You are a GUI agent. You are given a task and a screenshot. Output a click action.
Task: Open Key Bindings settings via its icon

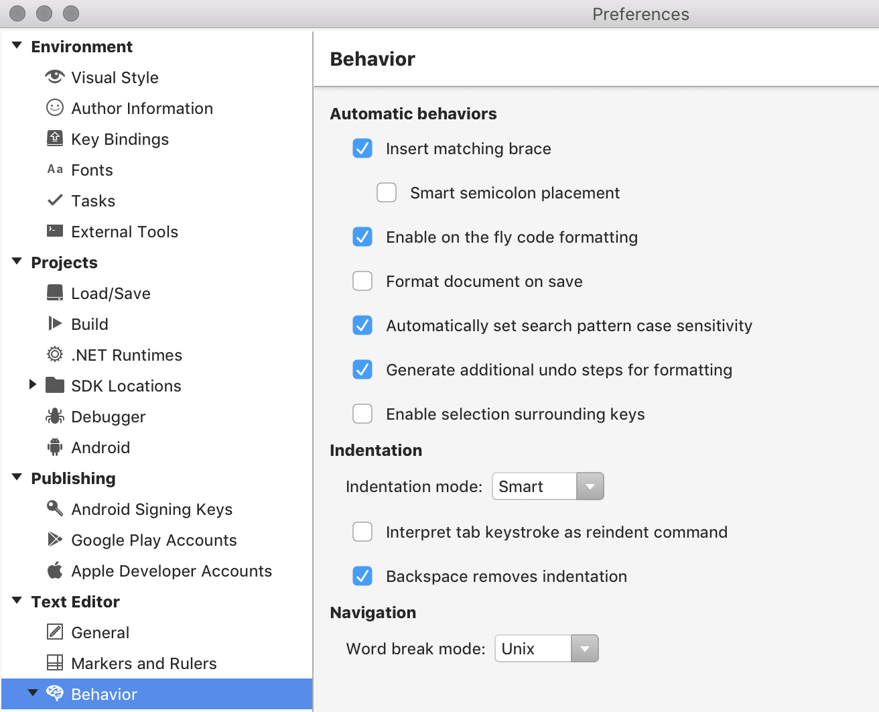tap(54, 138)
